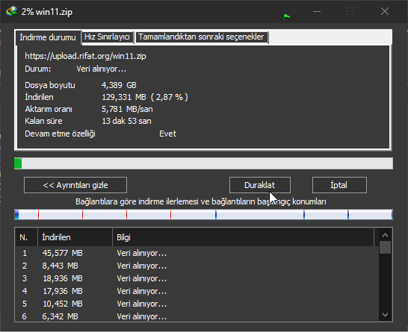Click the 2% win11.zip window title
This screenshot has height=332, width=408.
click(x=47, y=12)
